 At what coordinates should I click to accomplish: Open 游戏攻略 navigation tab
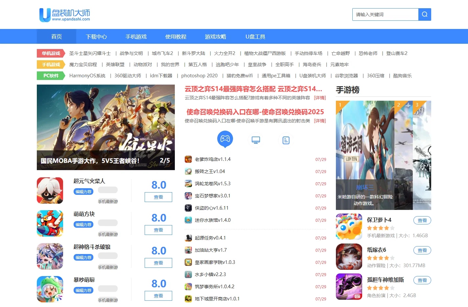[216, 37]
